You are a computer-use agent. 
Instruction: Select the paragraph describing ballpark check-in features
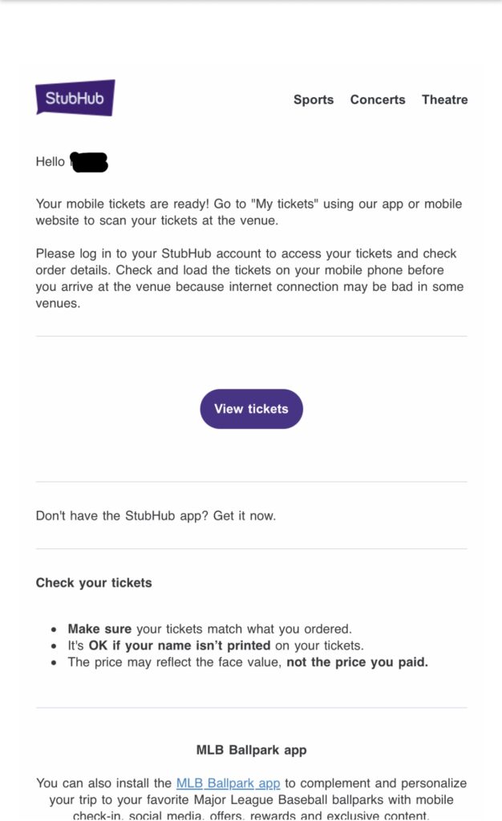point(251,799)
